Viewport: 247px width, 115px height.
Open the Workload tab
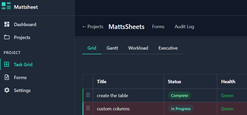click(138, 48)
